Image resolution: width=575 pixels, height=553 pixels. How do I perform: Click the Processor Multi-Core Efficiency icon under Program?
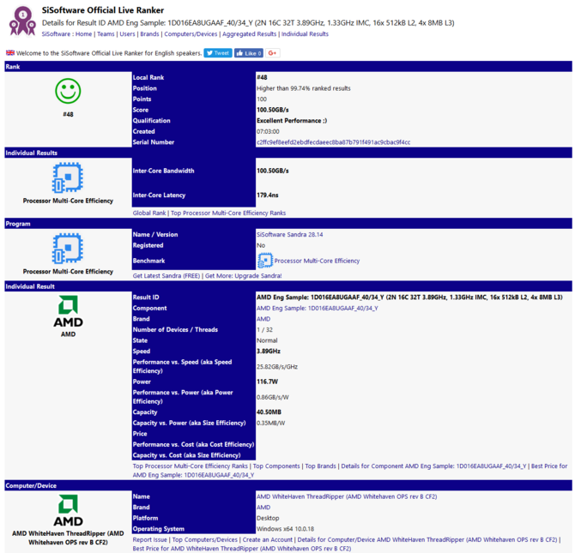68,249
